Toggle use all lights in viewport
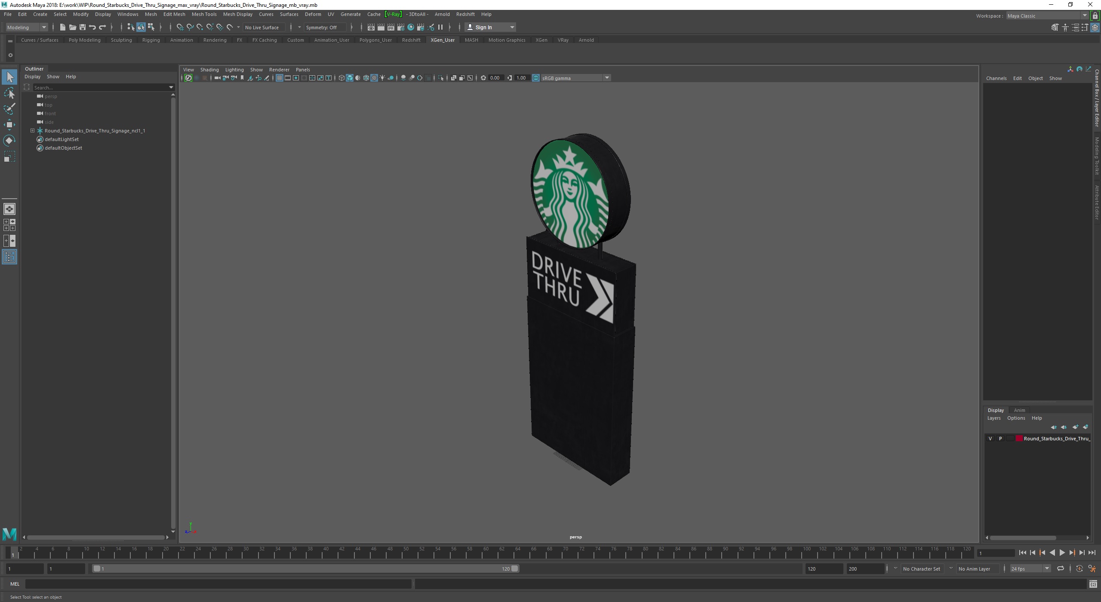 (x=382, y=78)
